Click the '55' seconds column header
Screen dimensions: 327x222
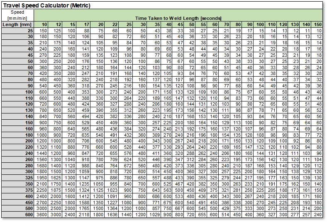click(x=201, y=24)
